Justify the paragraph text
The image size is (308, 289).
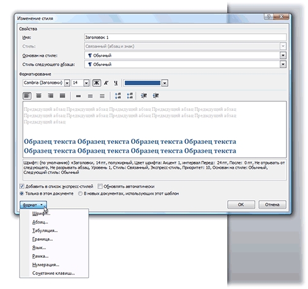coord(62,96)
